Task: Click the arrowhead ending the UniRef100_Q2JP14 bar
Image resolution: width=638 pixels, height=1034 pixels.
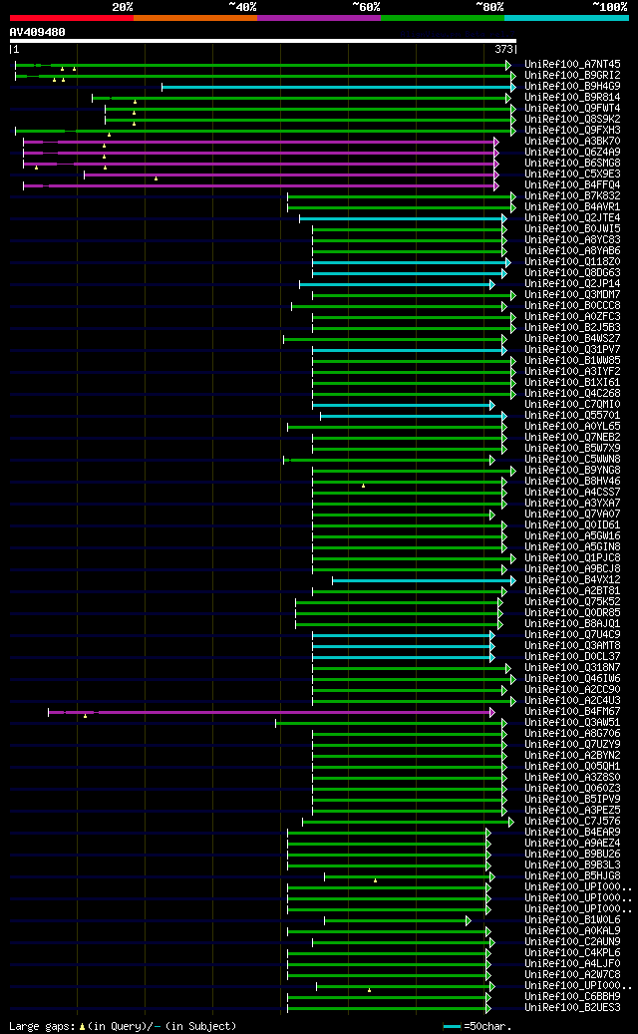Action: click(x=492, y=284)
